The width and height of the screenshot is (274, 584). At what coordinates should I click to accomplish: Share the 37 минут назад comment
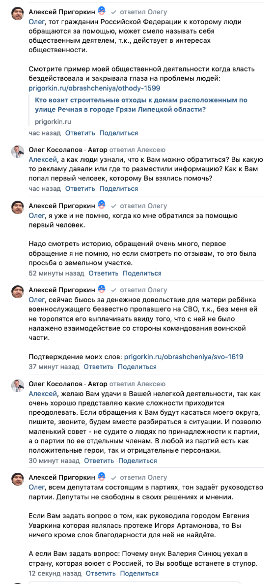(137, 367)
